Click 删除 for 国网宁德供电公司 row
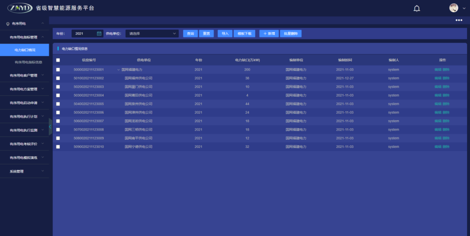 tap(446, 147)
